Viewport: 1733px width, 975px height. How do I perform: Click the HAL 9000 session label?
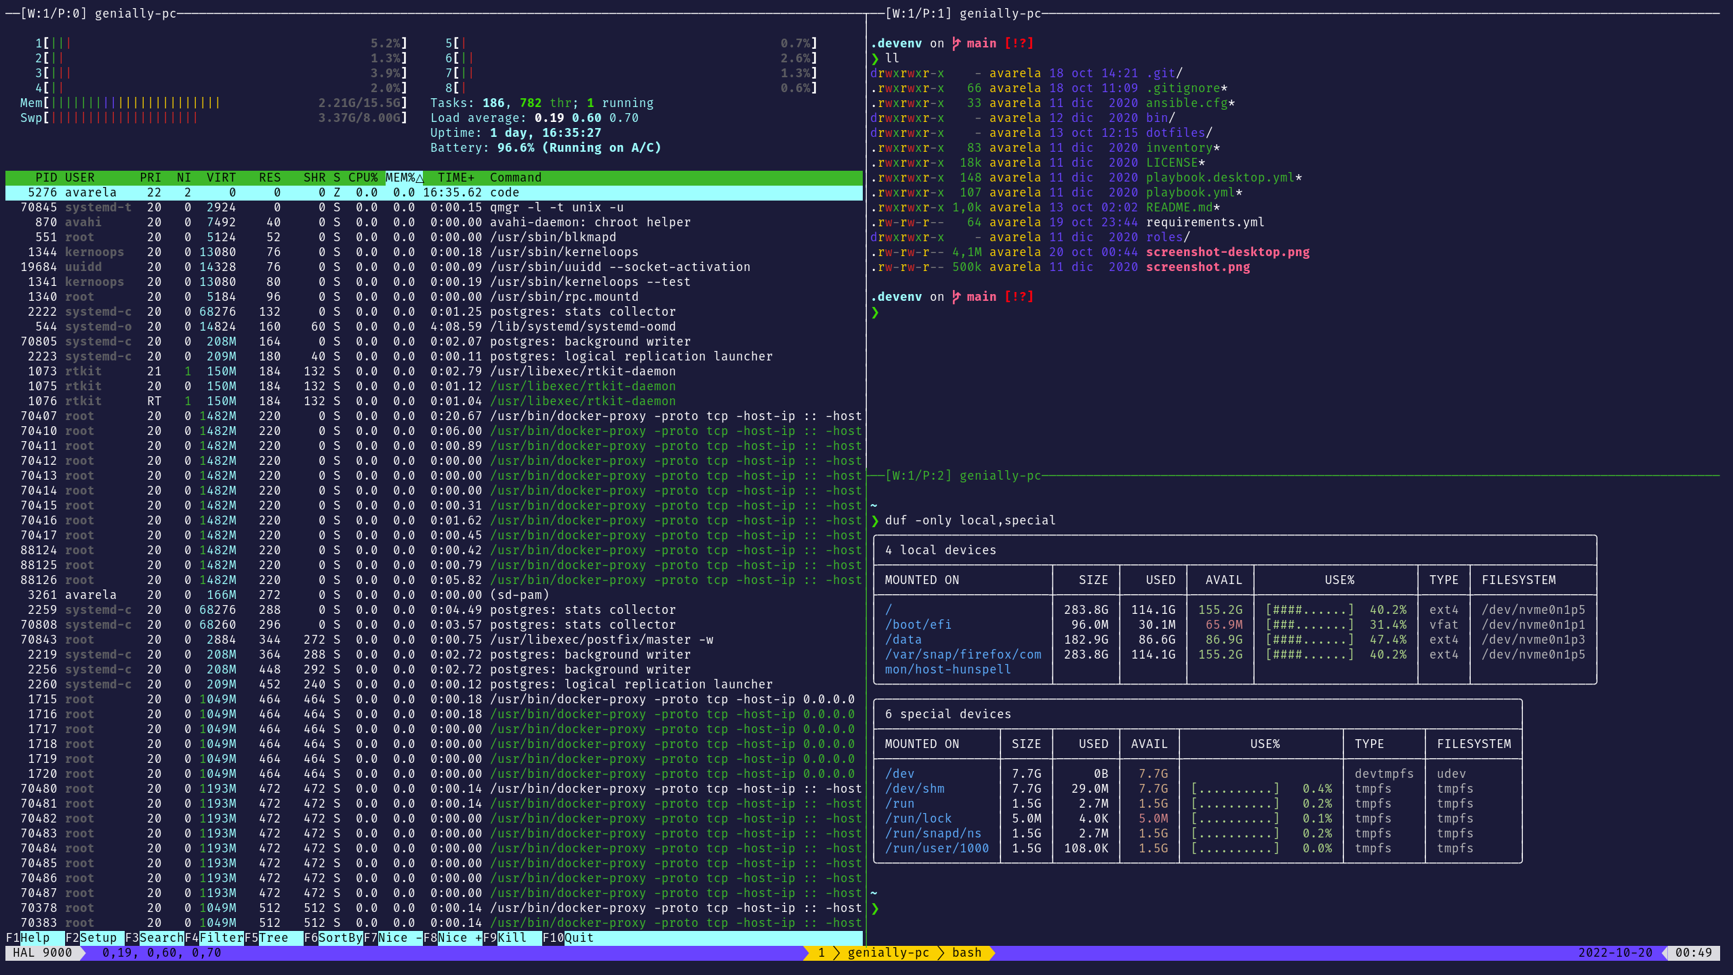42,953
